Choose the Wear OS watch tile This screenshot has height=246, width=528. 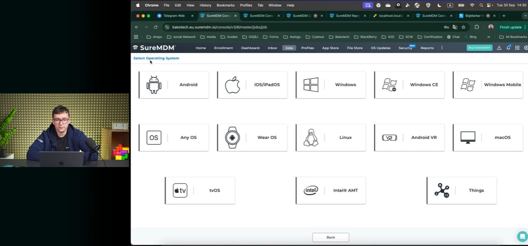[252, 138]
